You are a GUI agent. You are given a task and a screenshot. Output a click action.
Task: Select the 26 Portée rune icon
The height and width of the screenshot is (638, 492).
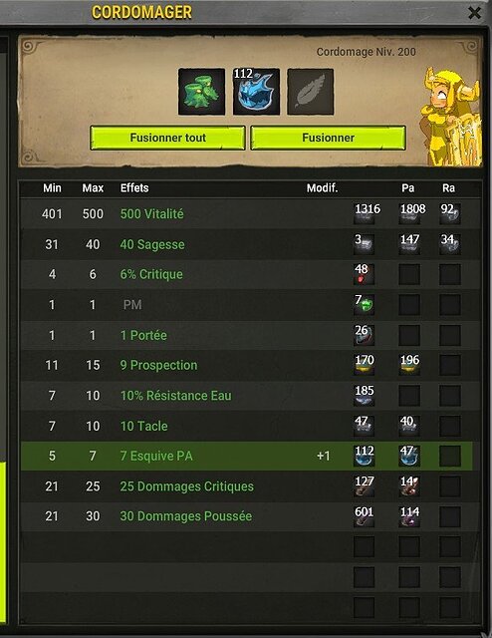(x=364, y=335)
